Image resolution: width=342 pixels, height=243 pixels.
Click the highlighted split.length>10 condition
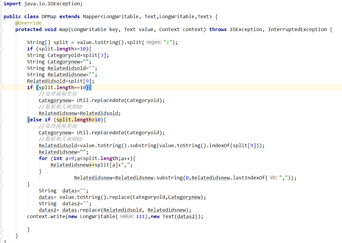point(78,120)
